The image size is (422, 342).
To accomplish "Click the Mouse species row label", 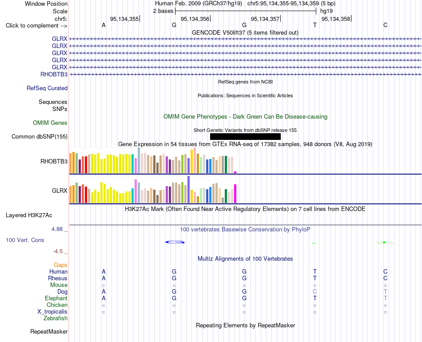I will (x=59, y=285).
